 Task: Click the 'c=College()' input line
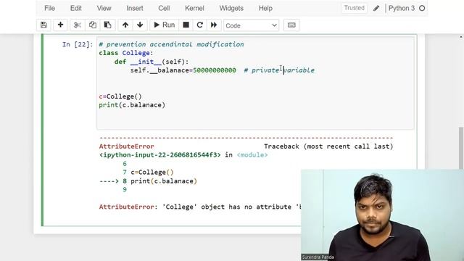pos(120,96)
